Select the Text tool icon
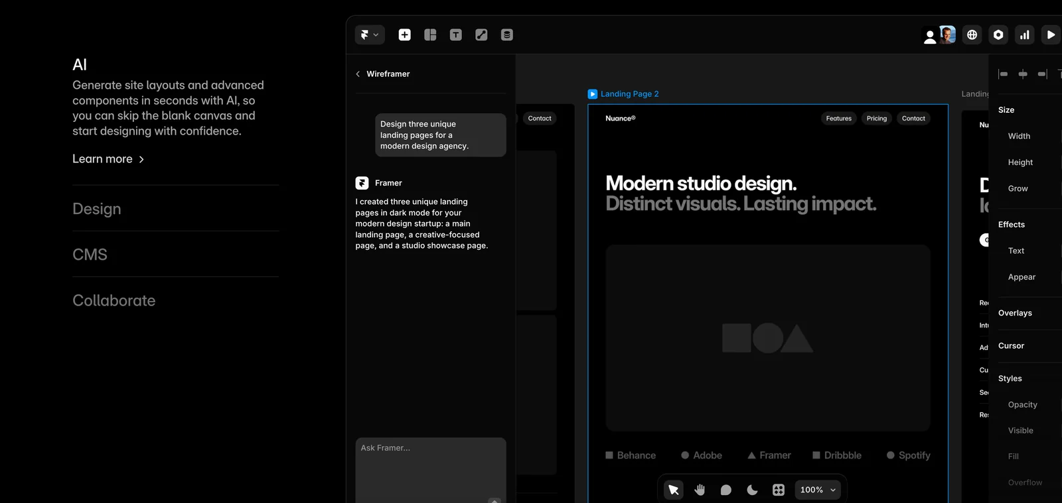Image resolution: width=1062 pixels, height=503 pixels. tap(455, 34)
